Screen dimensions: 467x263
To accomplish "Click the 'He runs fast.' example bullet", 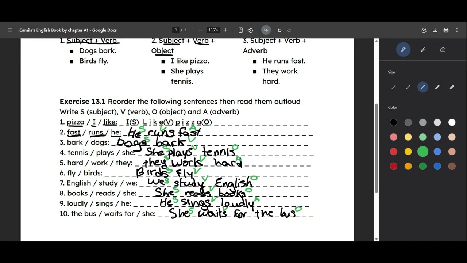I will [x=284, y=61].
